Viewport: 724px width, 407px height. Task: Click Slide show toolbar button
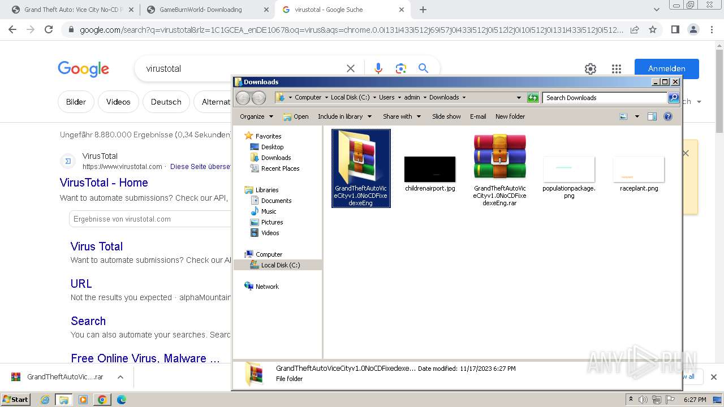(446, 116)
